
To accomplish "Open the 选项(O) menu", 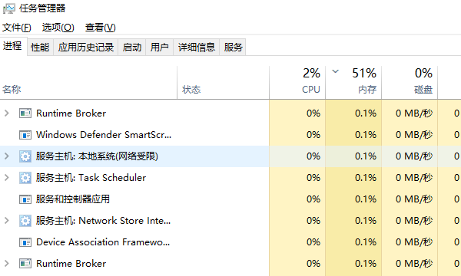I will (x=58, y=28).
